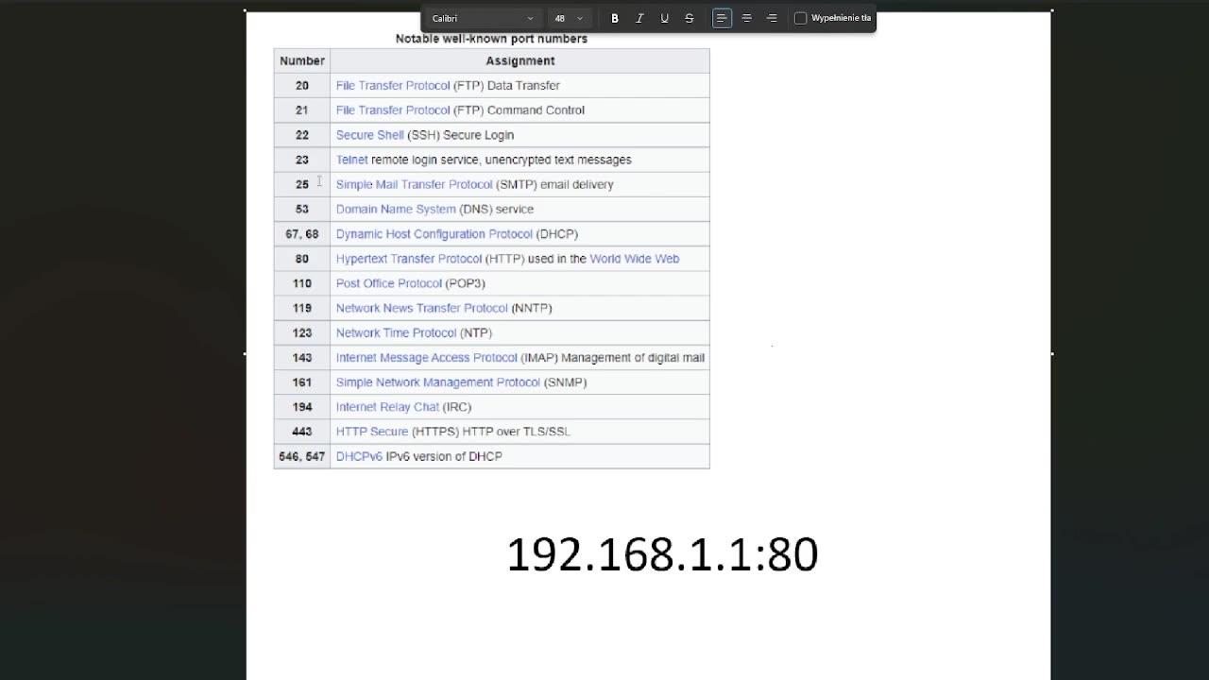Select port number 53 cell
The image size is (1209, 680).
302,209
